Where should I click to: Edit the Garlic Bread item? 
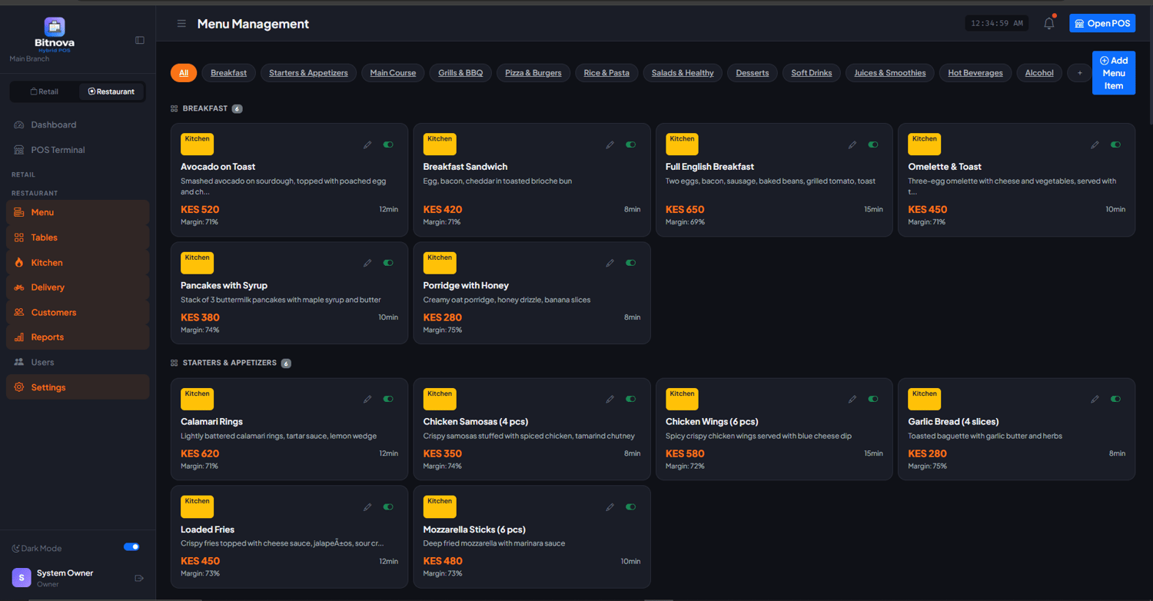pos(1095,399)
